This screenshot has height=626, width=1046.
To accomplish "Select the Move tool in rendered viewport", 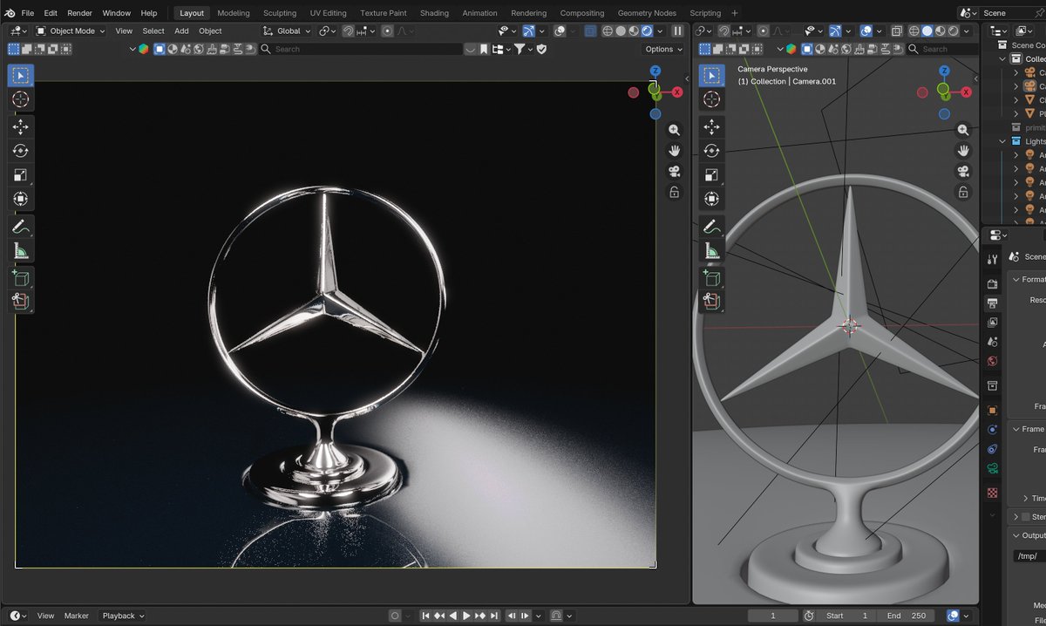I will [x=21, y=127].
